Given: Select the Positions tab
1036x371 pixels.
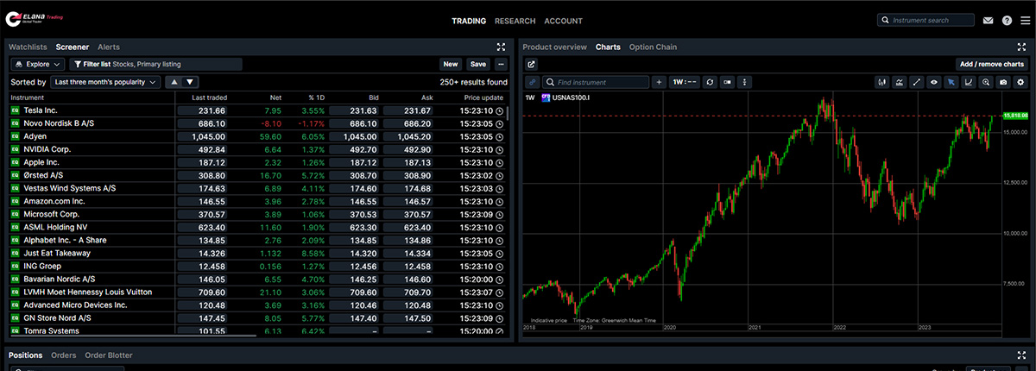Looking at the screenshot, I should click(x=25, y=355).
